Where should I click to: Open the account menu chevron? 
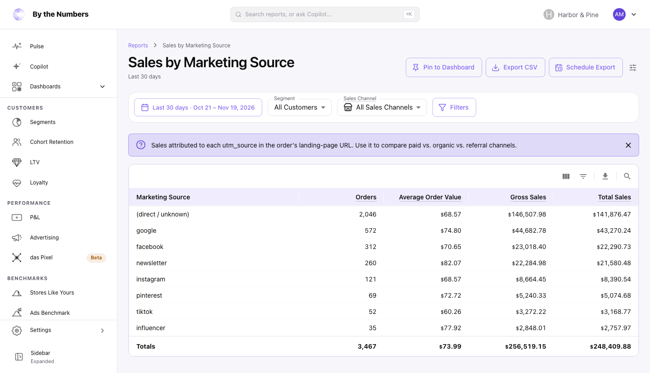(634, 14)
